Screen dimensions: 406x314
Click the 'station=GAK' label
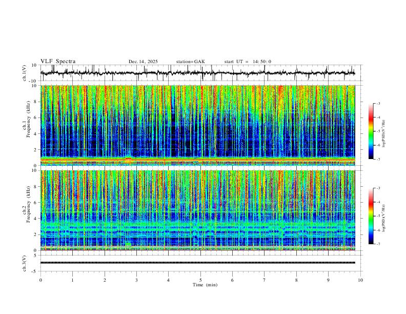pyautogui.click(x=190, y=62)
